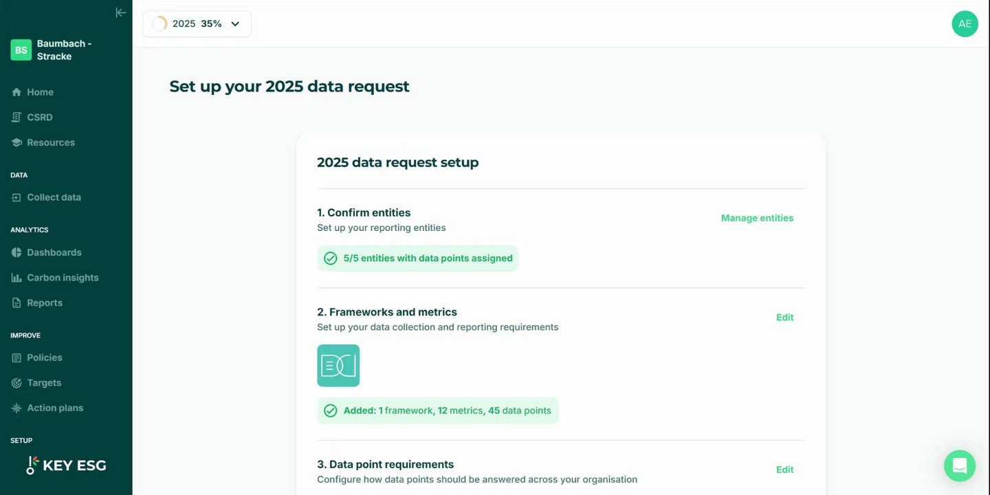Click the Resources graduation cap icon
The image size is (990, 495).
coord(16,142)
